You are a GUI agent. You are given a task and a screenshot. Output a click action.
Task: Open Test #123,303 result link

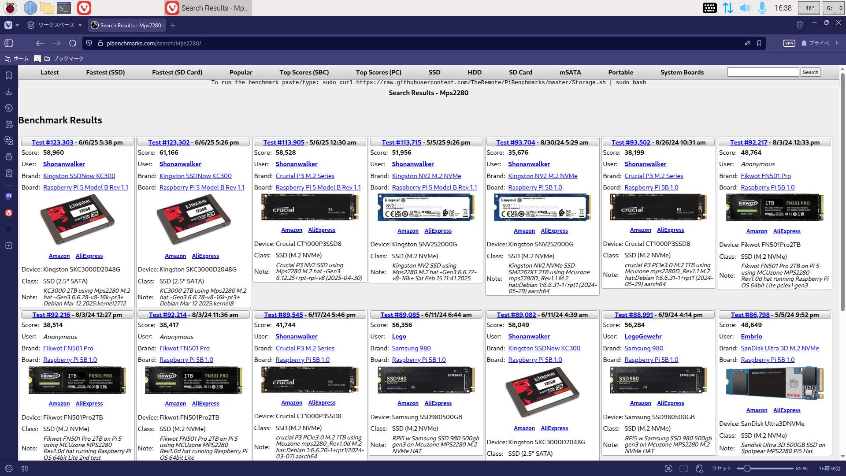[x=52, y=142]
